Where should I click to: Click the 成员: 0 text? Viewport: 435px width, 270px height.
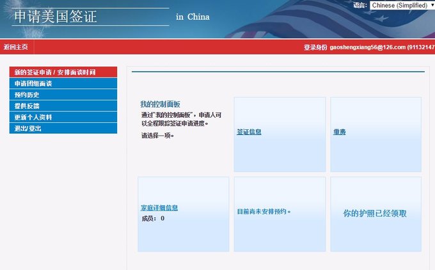(153, 218)
